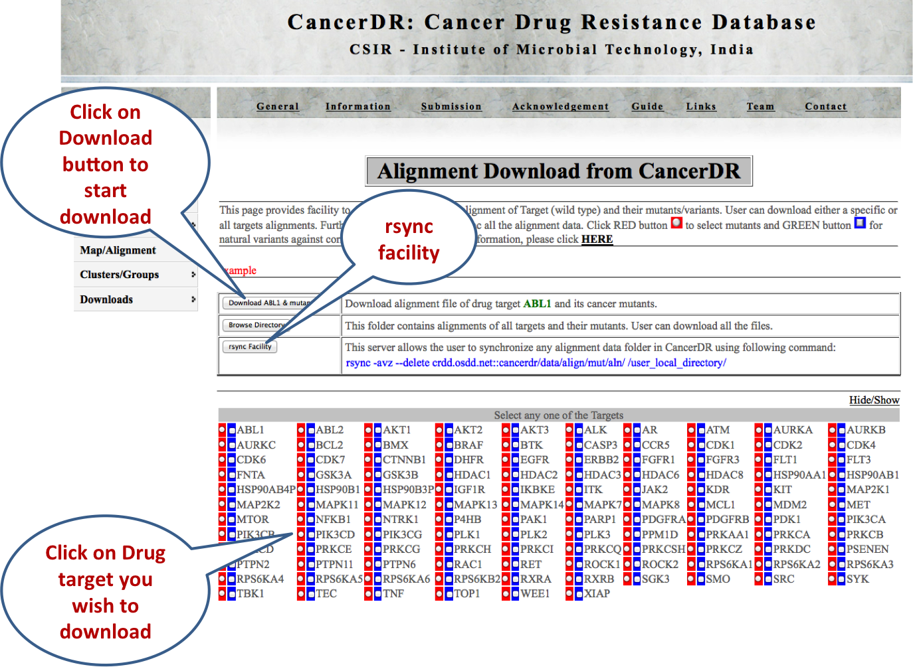This screenshot has width=913, height=667.
Task: Choose the red button for TOP1
Action: pyautogui.click(x=439, y=594)
